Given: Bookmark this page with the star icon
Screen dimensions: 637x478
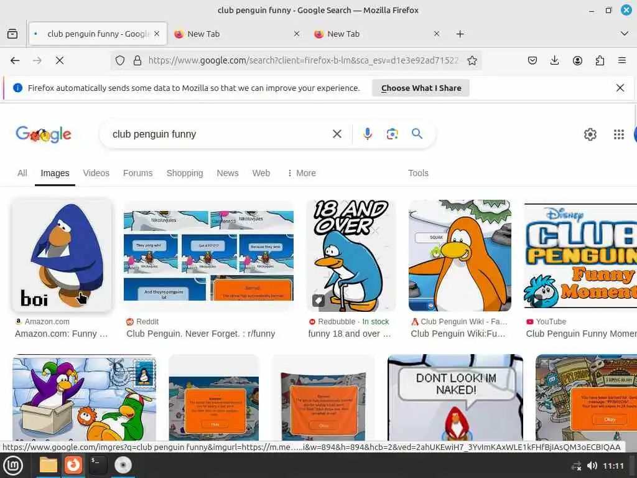Looking at the screenshot, I should coord(472,60).
